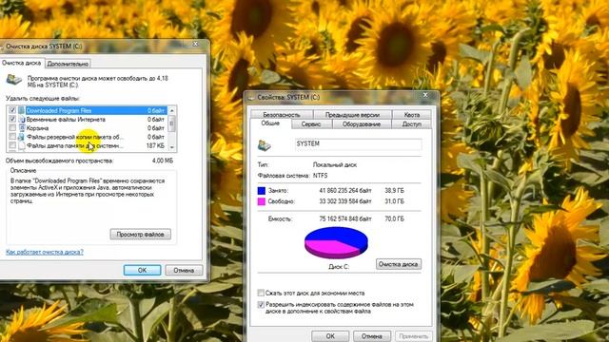This screenshot has width=609, height=342.
Task: Check the Файлы резервной копии пакета checkbox
Action: pos(12,137)
